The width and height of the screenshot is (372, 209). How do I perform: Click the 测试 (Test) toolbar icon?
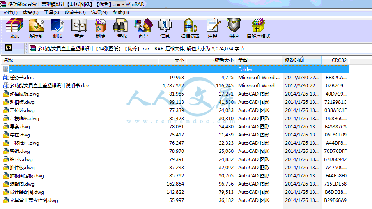coord(58,25)
